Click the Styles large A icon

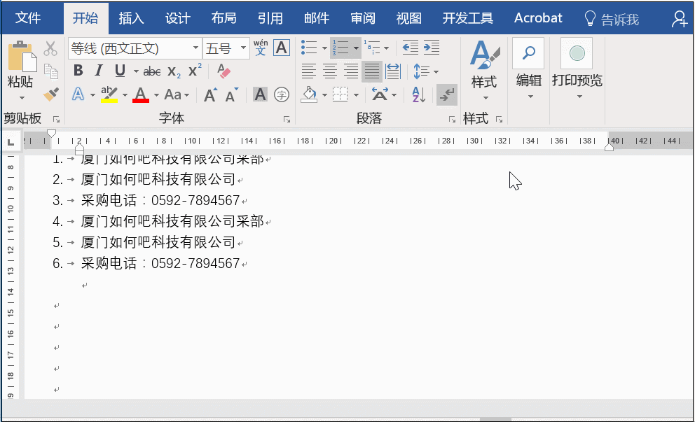pos(484,55)
